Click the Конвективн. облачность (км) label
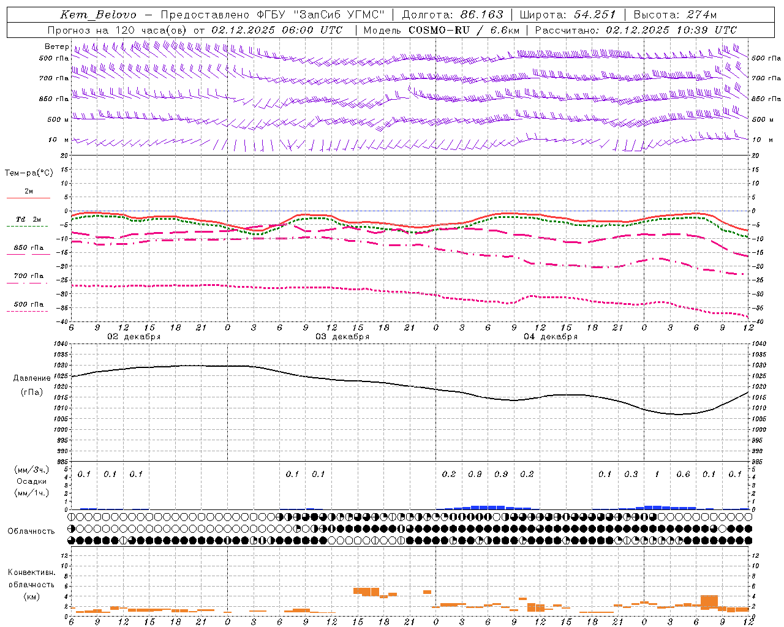 (31, 584)
